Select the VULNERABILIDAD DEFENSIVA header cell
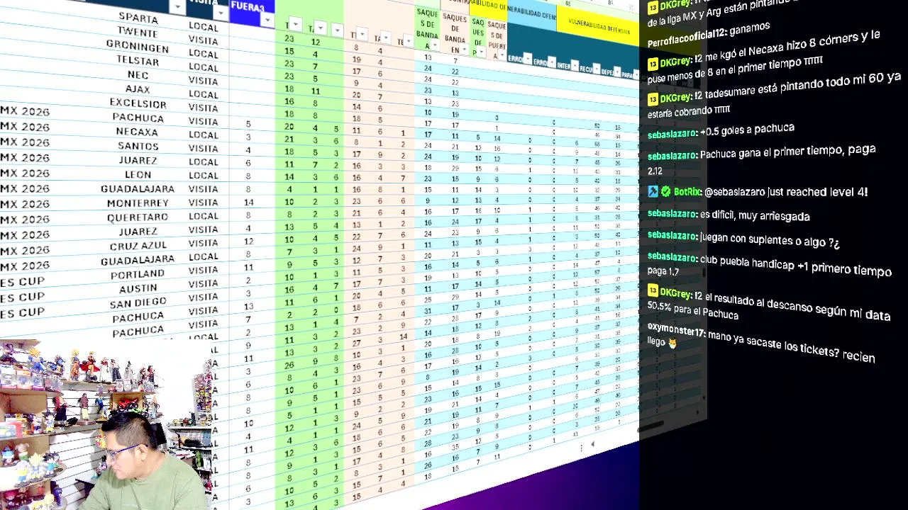The height and width of the screenshot is (510, 908). pyautogui.click(x=598, y=27)
